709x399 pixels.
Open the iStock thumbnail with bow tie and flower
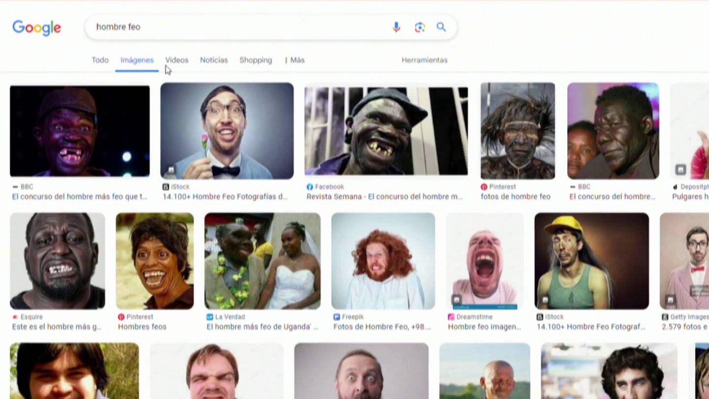(227, 131)
